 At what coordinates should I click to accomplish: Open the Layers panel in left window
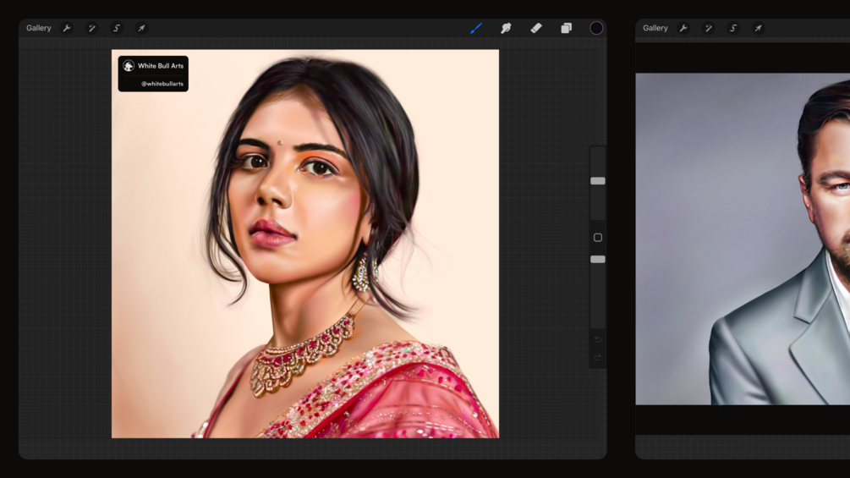coord(566,28)
